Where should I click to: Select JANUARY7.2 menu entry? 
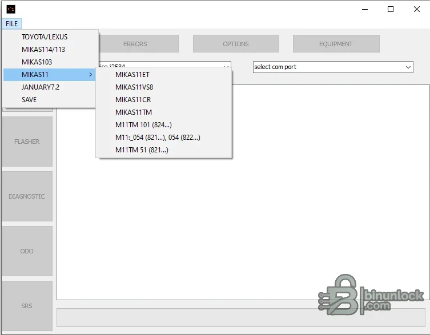(x=49, y=87)
